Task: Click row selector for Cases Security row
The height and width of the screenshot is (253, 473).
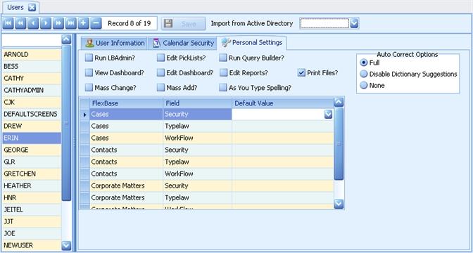Action: (x=84, y=114)
